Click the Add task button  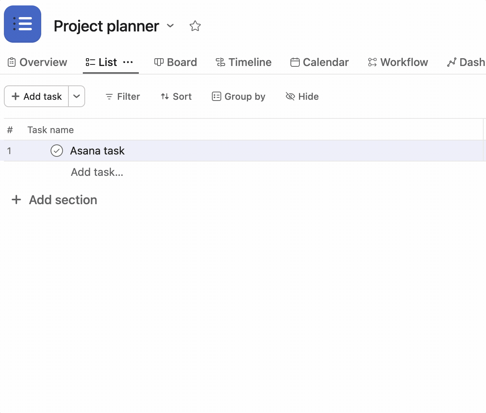tap(37, 96)
